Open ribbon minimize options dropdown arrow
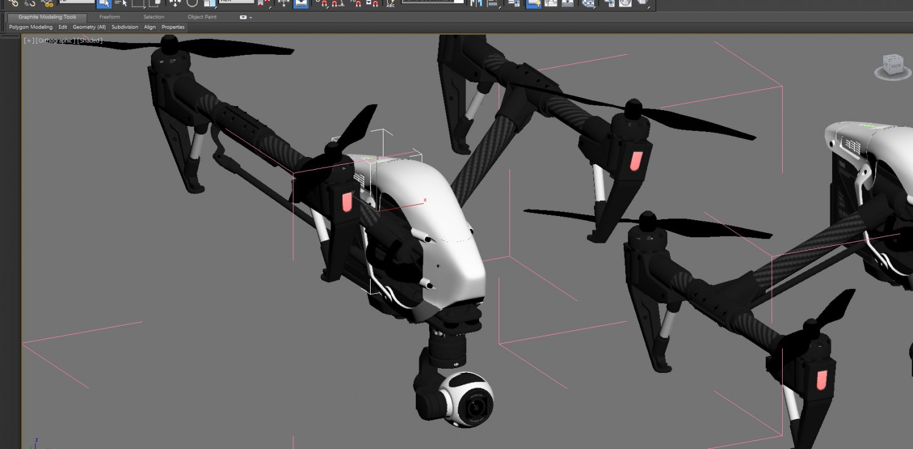The width and height of the screenshot is (913, 449). (250, 18)
